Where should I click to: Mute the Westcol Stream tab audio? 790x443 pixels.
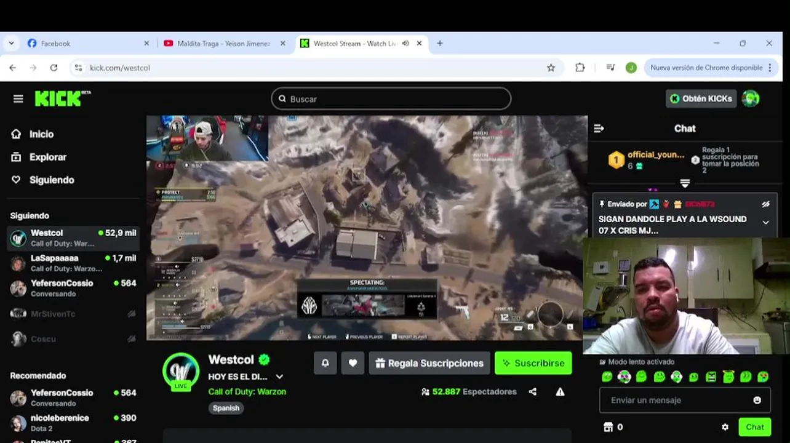point(405,44)
